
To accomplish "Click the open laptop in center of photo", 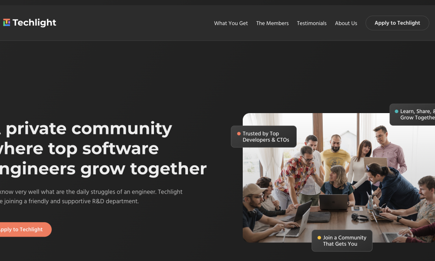I will [x=333, y=202].
